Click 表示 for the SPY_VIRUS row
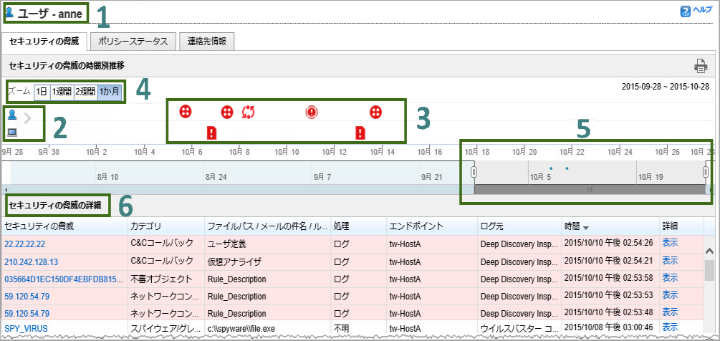Screen dimensions: 720x341 [x=669, y=329]
